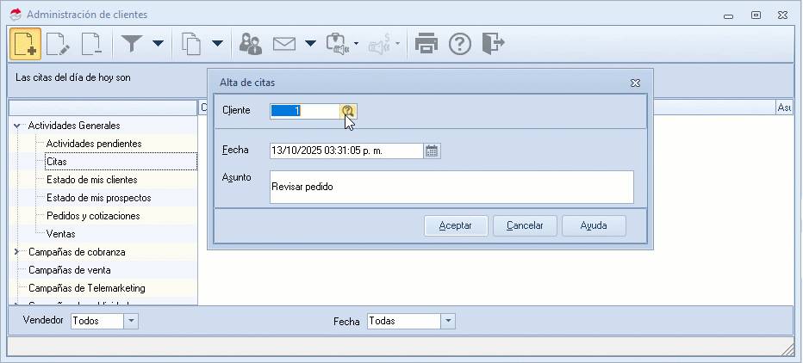Click the edit record pencil icon
Image resolution: width=803 pixels, height=363 pixels.
pyautogui.click(x=59, y=44)
